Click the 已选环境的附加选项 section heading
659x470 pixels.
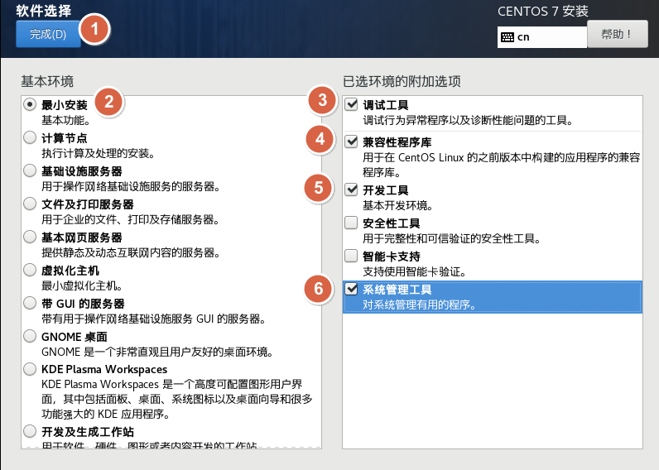[402, 81]
